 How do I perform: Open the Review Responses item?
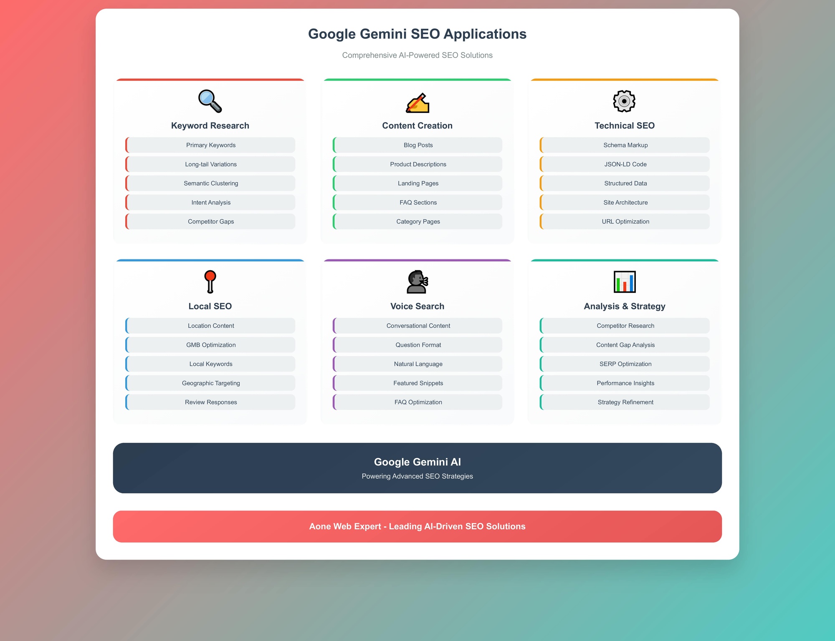click(x=210, y=402)
